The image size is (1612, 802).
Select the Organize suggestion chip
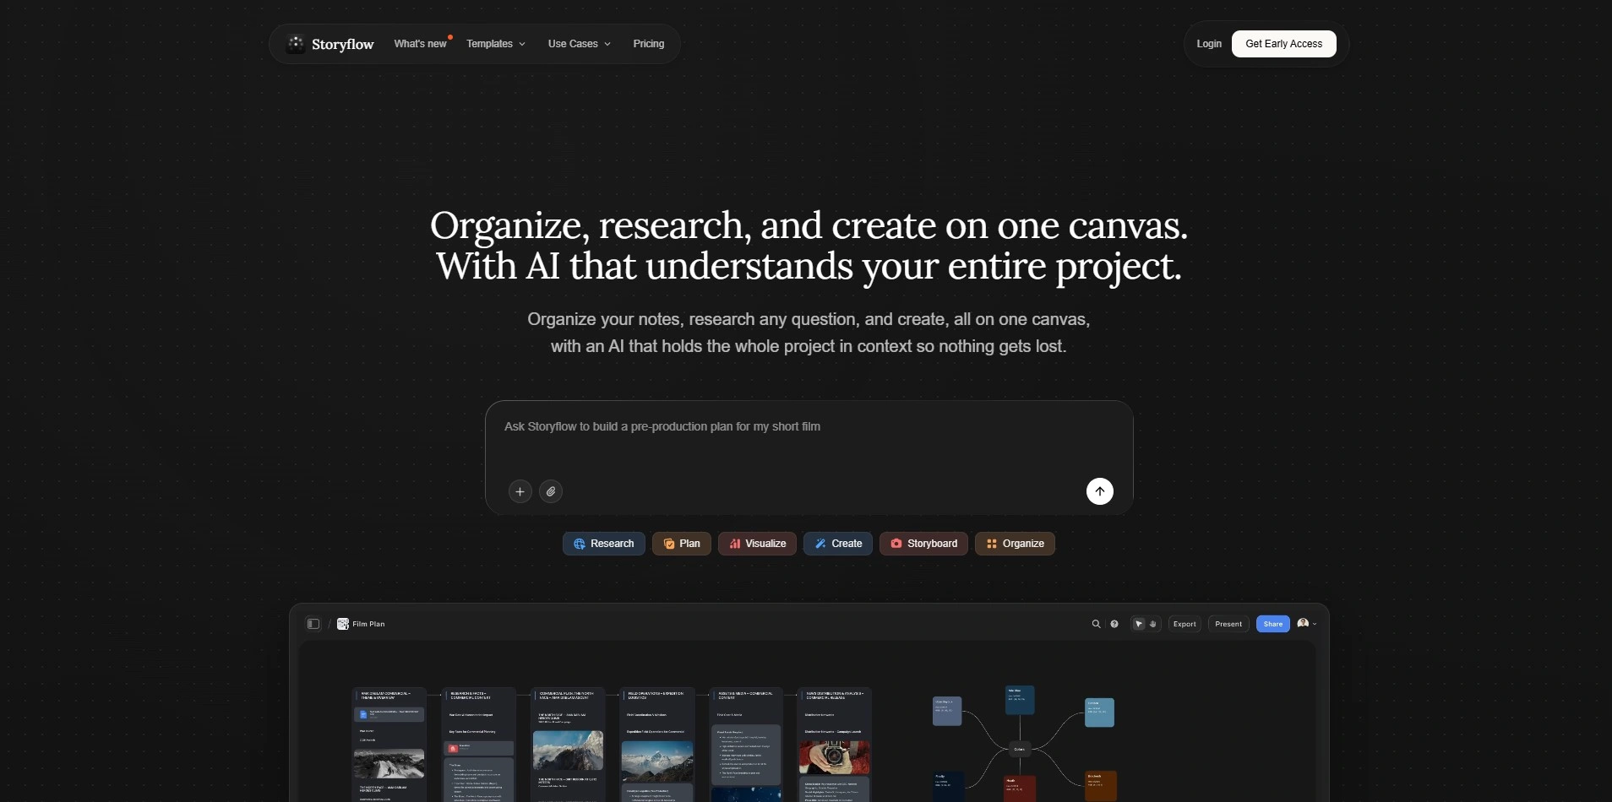click(x=1015, y=544)
